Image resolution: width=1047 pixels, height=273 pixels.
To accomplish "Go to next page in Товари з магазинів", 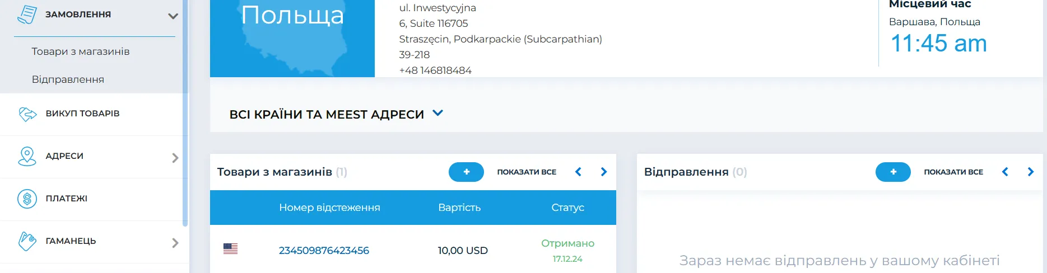I will point(604,172).
